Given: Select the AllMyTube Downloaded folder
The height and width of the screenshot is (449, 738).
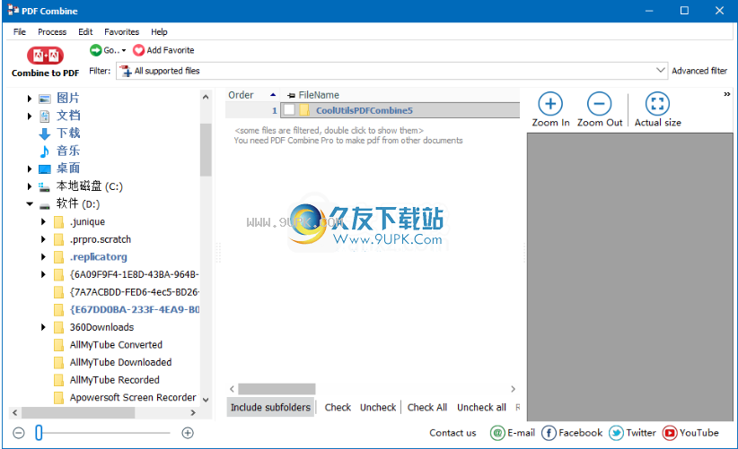Looking at the screenshot, I should click(x=120, y=362).
